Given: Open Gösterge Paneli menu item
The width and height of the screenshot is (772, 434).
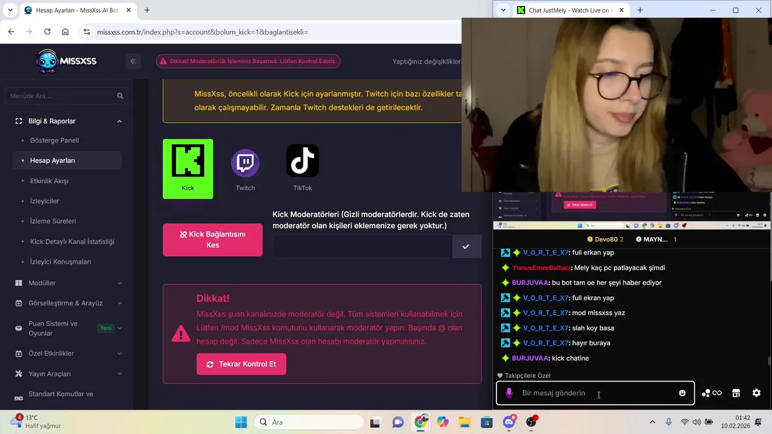Looking at the screenshot, I should point(54,140).
